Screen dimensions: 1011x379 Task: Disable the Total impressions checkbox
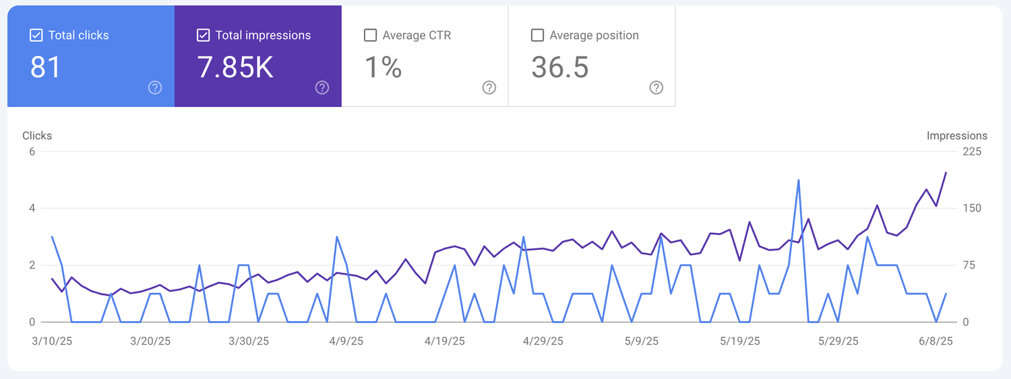[x=203, y=35]
